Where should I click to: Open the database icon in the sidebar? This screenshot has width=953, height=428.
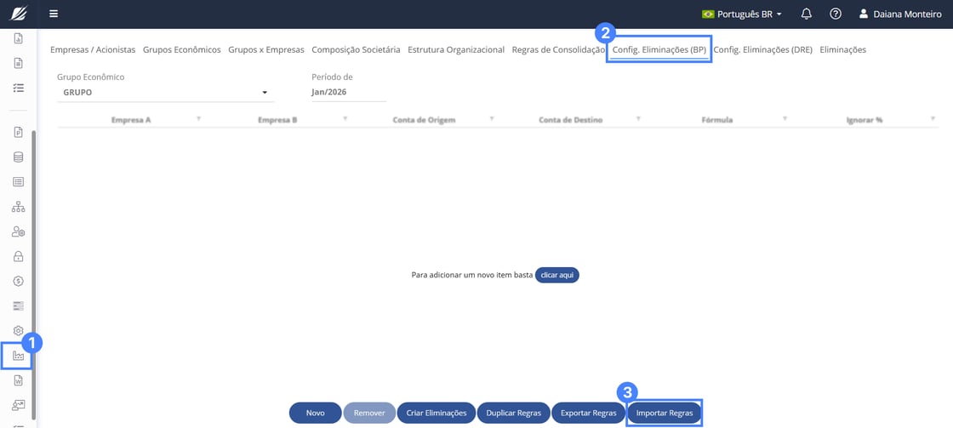(x=18, y=157)
